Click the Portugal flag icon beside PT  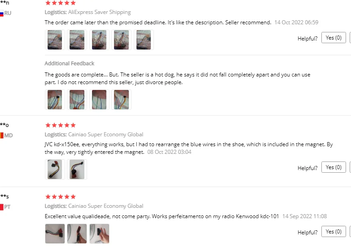tap(2, 207)
